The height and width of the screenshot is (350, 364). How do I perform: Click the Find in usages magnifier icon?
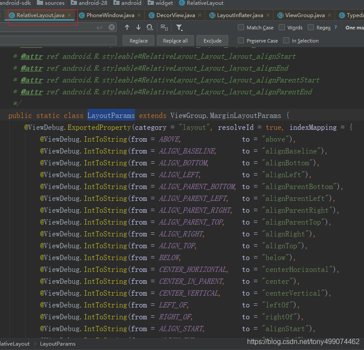click(150, 28)
